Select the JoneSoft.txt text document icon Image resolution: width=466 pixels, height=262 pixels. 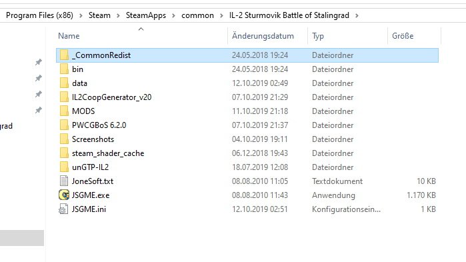(63, 181)
